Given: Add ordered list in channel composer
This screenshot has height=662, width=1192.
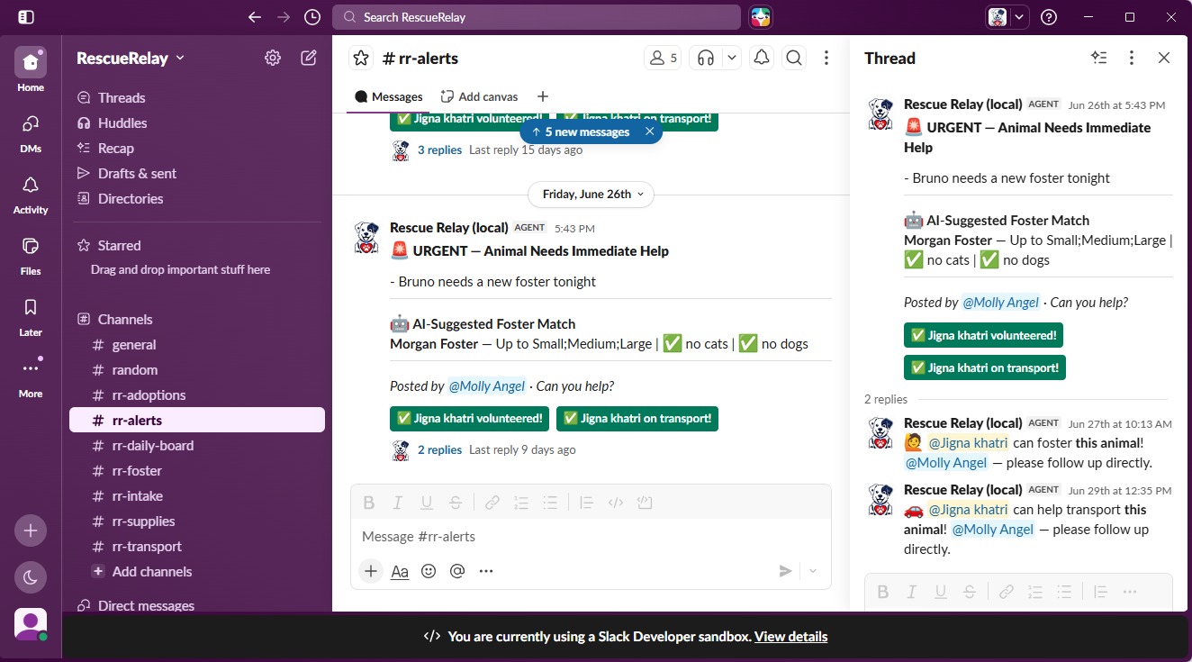Looking at the screenshot, I should pos(521,503).
